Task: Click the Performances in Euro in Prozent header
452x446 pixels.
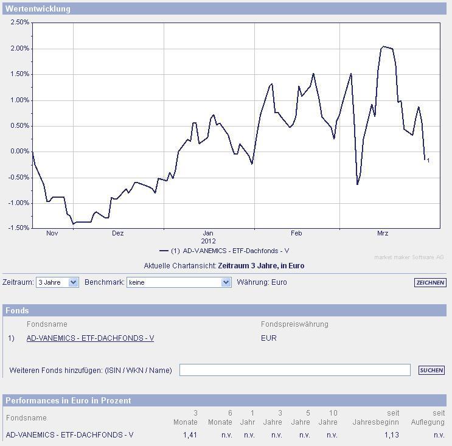Action: 224,400
